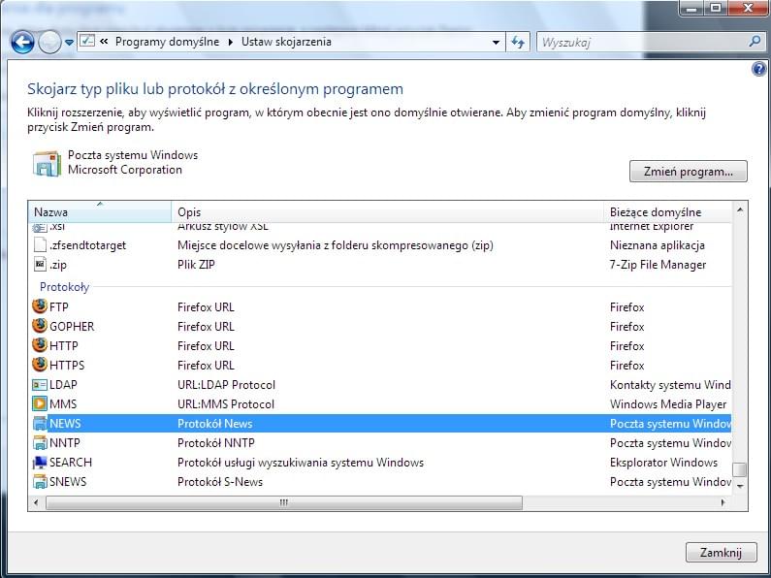Click '7-Zip File Manager' default entry
Screen dimensions: 771x578
click(x=658, y=265)
